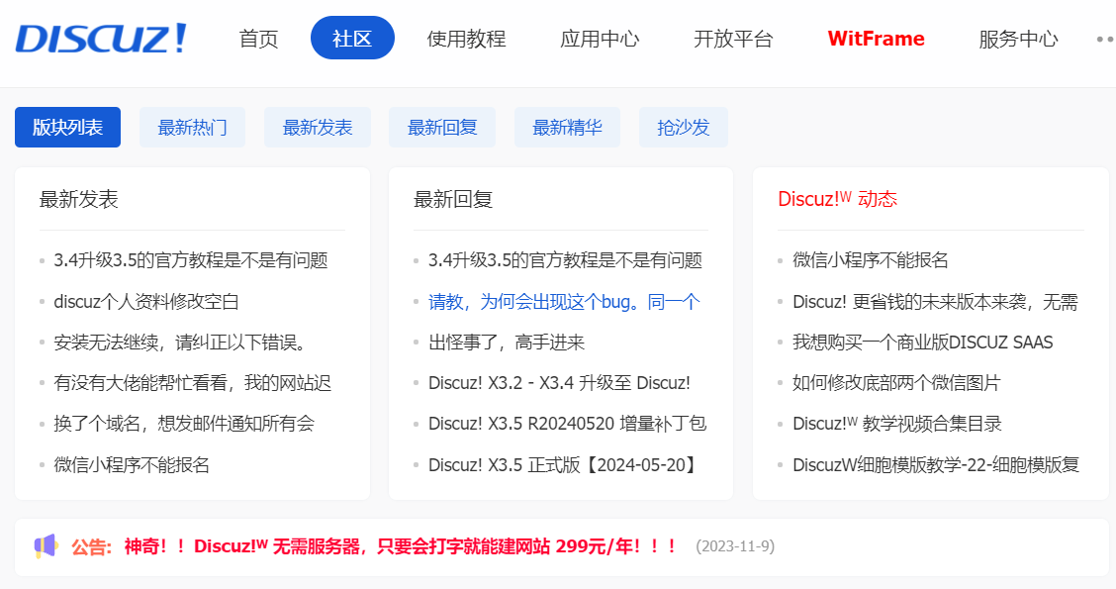Image resolution: width=1116 pixels, height=589 pixels.
Task: Open 使用教程 from the navigation bar
Action: point(467,38)
